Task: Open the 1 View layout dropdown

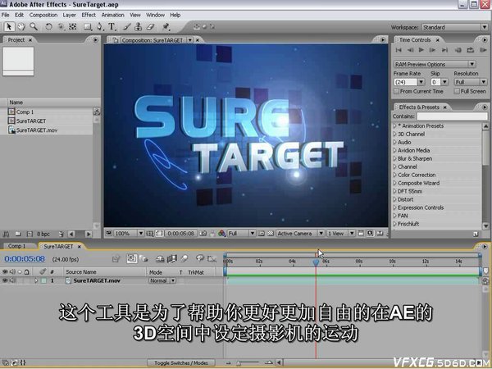Action: pyautogui.click(x=341, y=234)
